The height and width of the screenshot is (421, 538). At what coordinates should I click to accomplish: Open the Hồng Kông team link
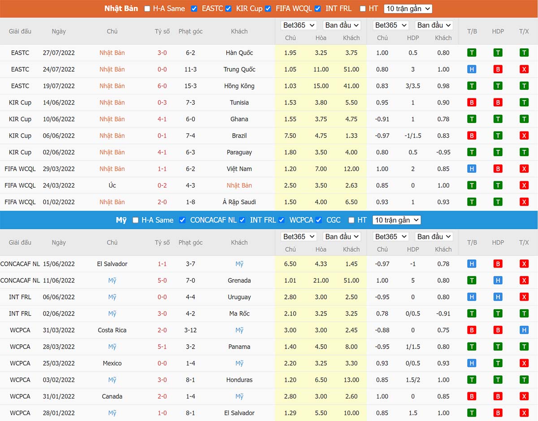point(239,86)
